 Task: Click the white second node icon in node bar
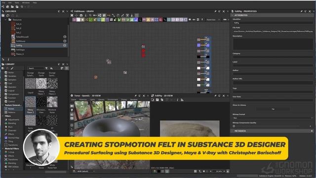(78, 20)
